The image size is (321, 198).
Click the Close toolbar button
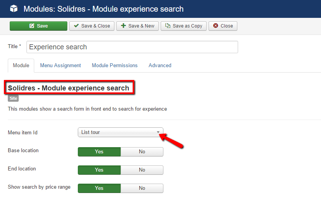223,26
